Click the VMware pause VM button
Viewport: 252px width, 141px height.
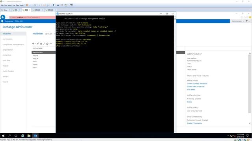27,5
